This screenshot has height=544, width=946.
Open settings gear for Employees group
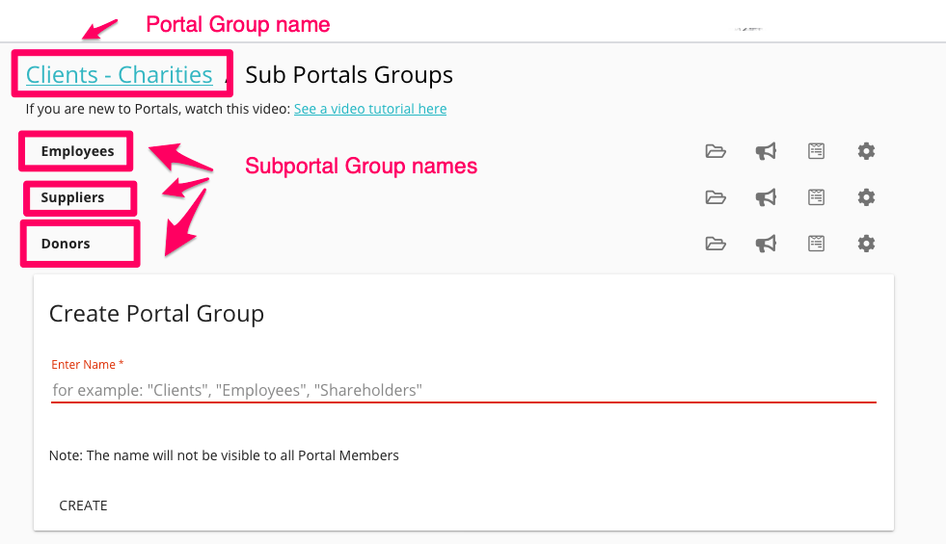point(866,151)
